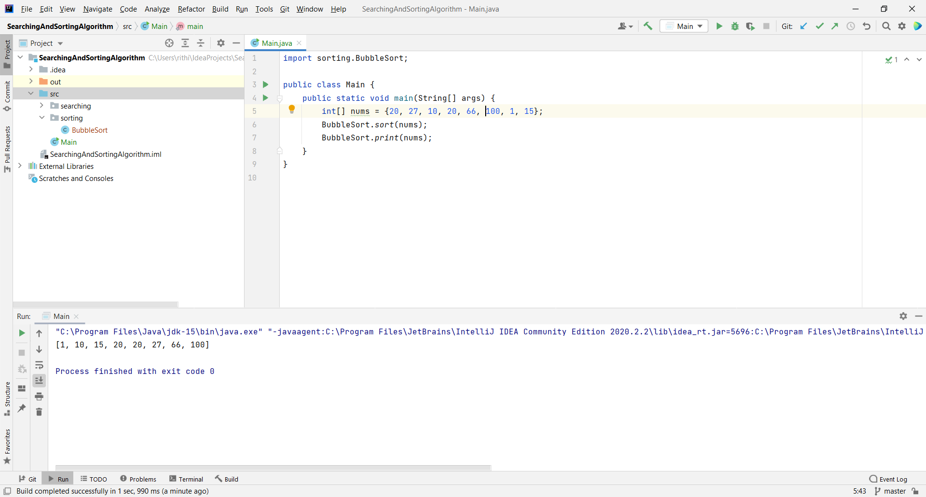Open the TODO tool window
The height and width of the screenshot is (497, 926).
94,479
